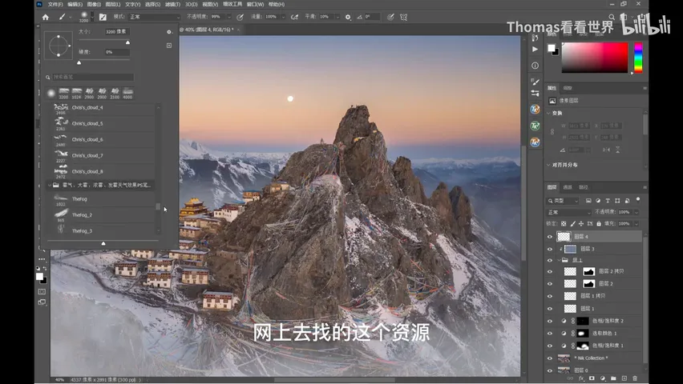The image size is (683, 384).
Task: Collapse the fog brush folder 雾气、大雾
Action: click(49, 185)
